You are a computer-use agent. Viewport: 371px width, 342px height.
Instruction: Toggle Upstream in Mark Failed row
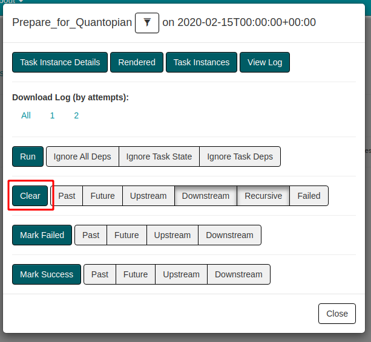point(172,235)
